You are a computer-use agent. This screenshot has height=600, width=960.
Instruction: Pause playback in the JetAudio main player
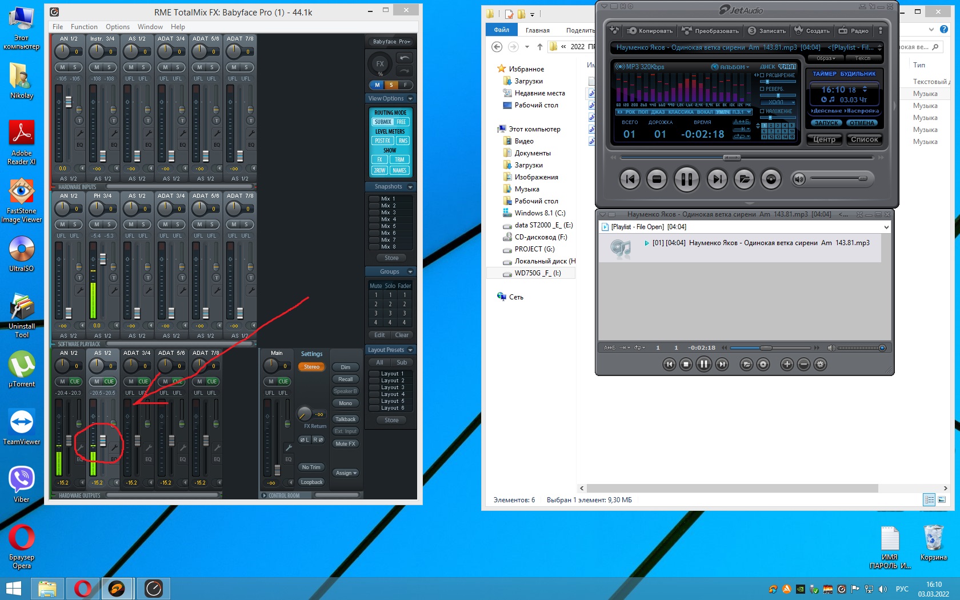[x=687, y=179]
